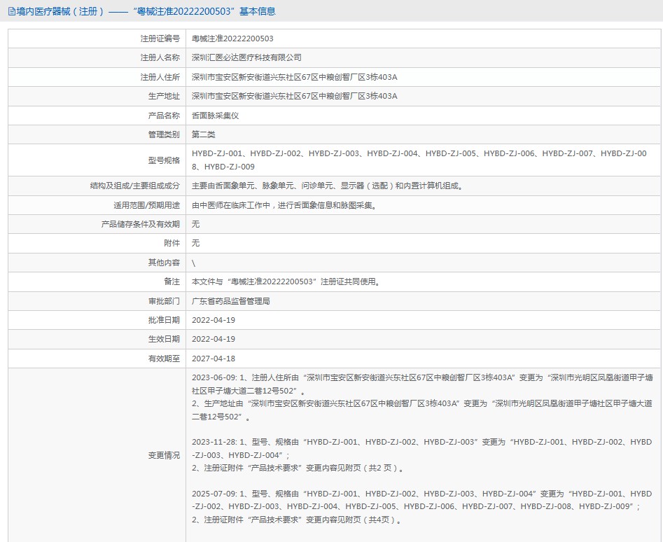The height and width of the screenshot is (542, 663).
Task: Select the 生产地址 label
Action: point(164,96)
